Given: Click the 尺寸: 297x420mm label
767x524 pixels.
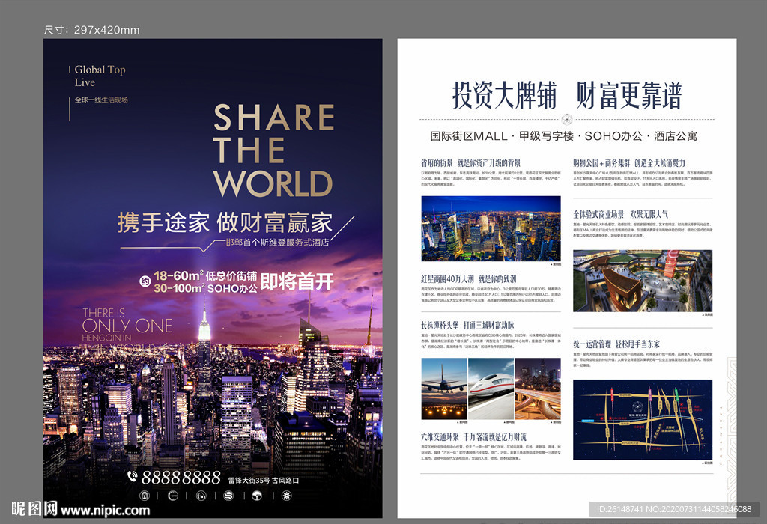Looking at the screenshot, I should pos(92,30).
